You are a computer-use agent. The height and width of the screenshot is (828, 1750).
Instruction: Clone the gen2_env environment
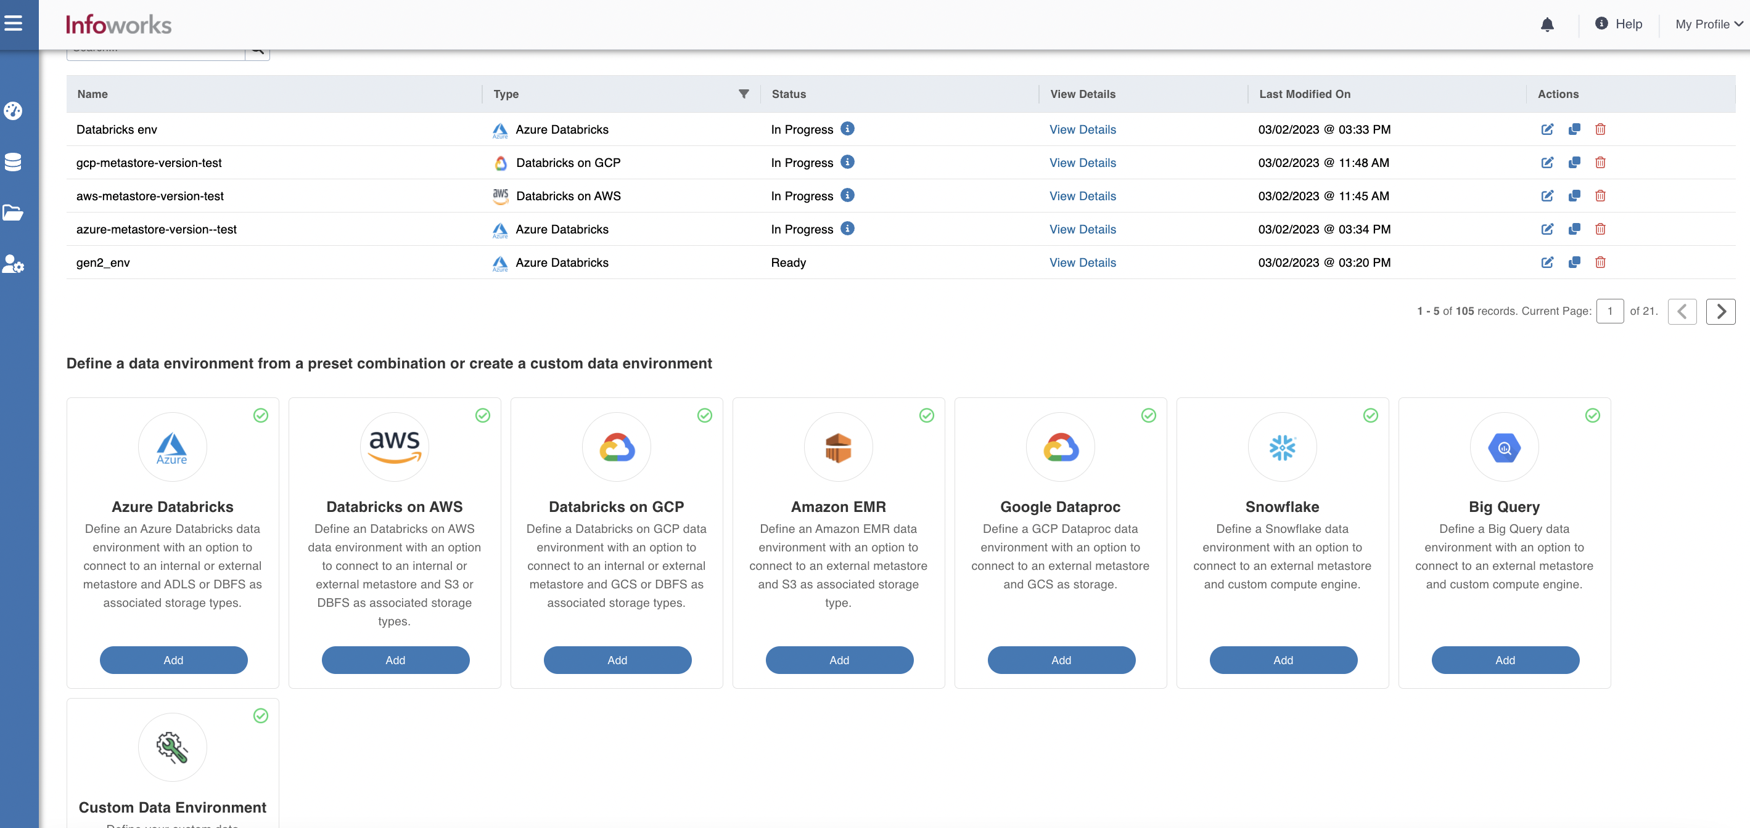pyautogui.click(x=1574, y=262)
